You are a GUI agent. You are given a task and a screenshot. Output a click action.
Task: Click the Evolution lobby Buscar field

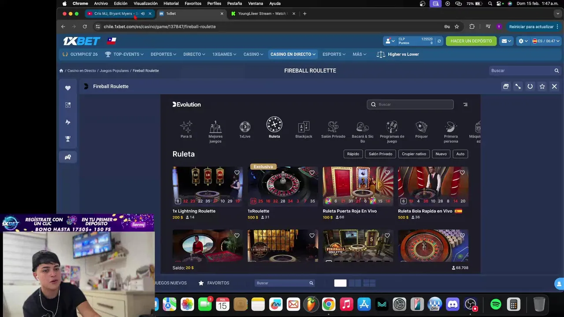point(410,104)
